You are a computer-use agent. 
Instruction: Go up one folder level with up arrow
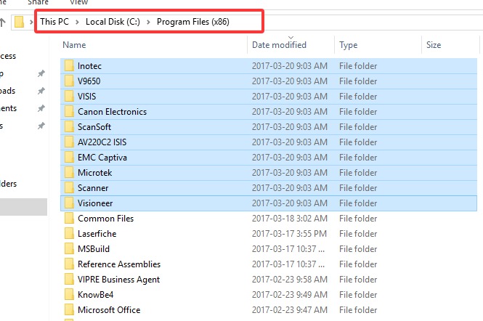pyautogui.click(x=2, y=23)
